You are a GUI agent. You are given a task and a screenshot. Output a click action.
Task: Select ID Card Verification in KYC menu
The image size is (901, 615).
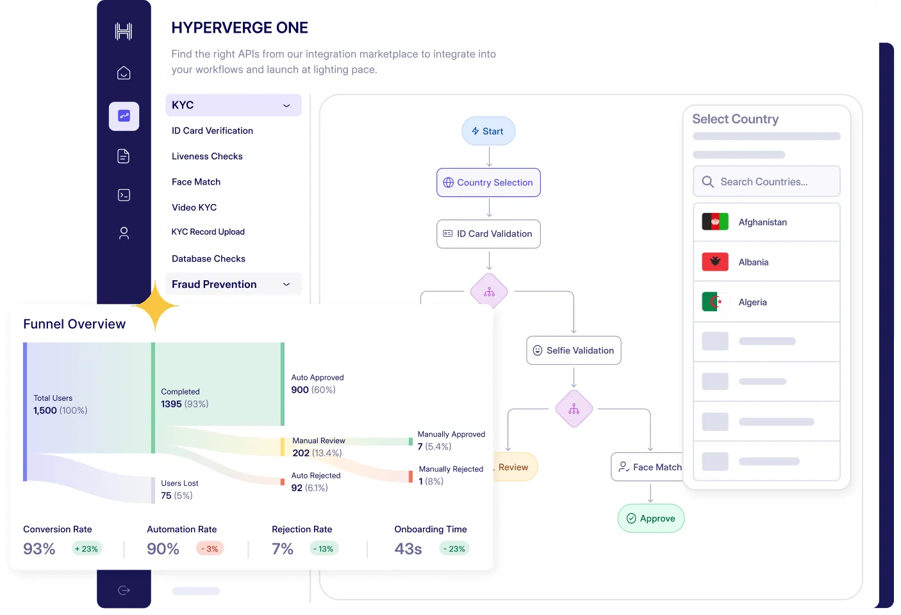[x=212, y=130]
